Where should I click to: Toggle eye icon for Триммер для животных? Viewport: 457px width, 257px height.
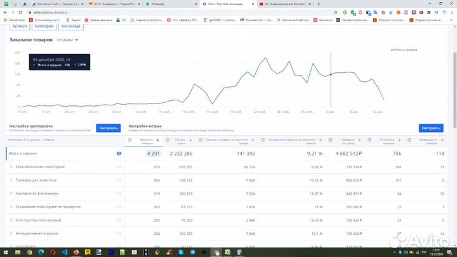[119, 180]
